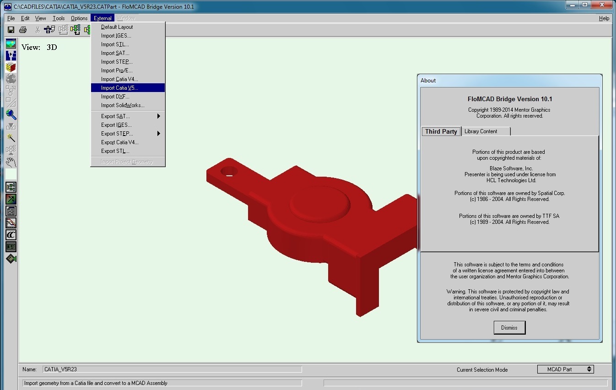Select Import Catia V4... menu entry
This screenshot has width=616, height=390.
tap(128, 79)
